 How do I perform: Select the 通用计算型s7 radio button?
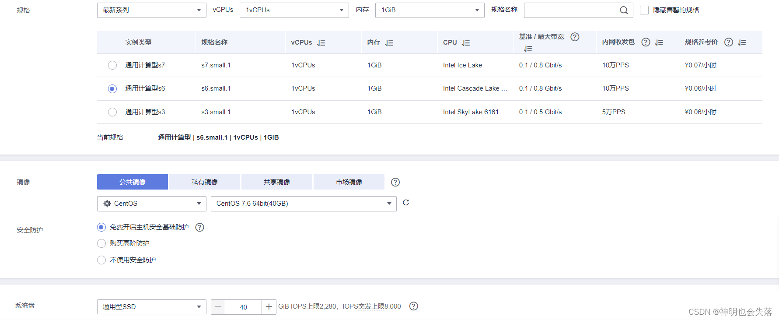[x=112, y=65]
